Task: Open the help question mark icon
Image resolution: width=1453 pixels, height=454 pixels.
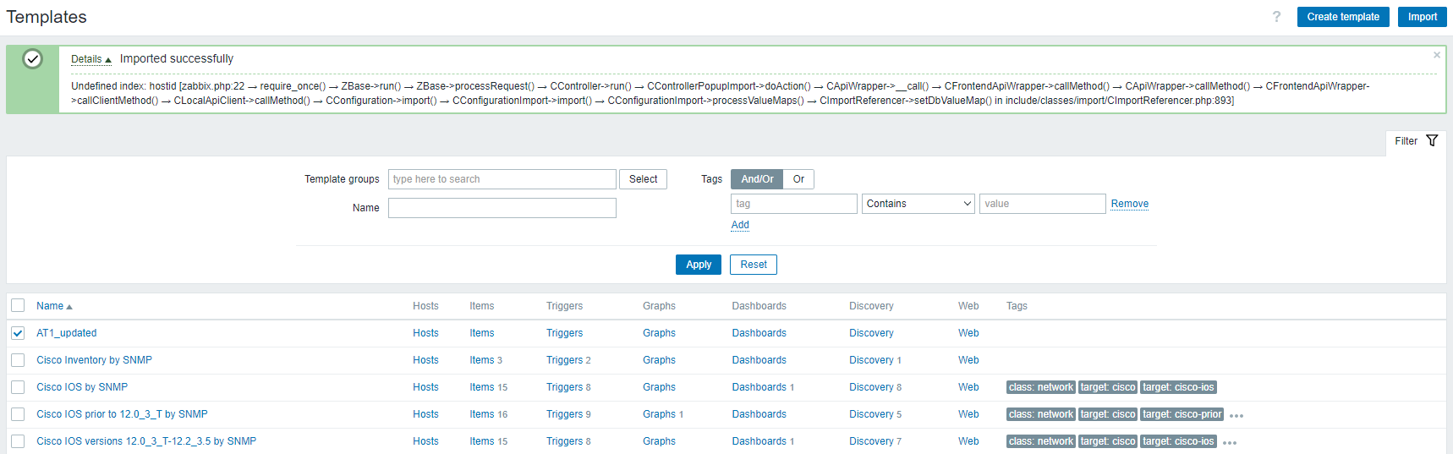Action: [1276, 17]
